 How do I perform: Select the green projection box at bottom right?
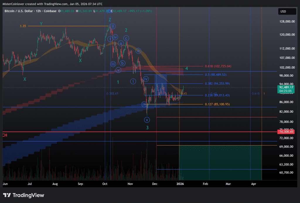tap(220, 163)
